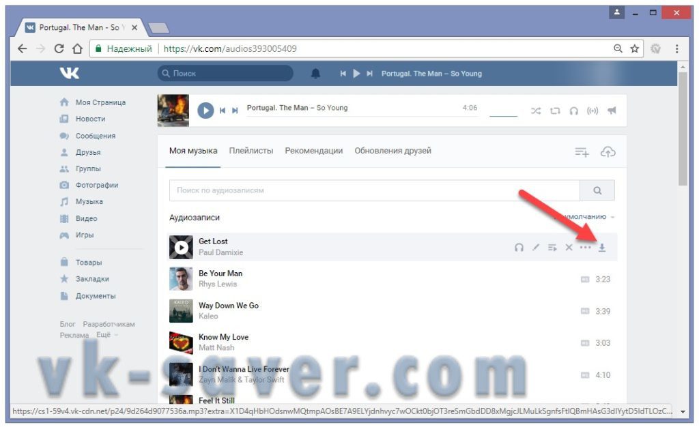Click the Товары bag icon
The height and width of the screenshot is (427, 699).
64,262
